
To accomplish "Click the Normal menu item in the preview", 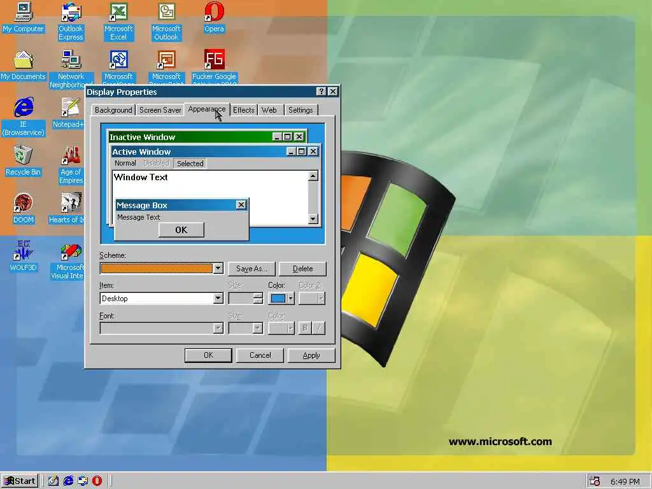I will [x=125, y=164].
